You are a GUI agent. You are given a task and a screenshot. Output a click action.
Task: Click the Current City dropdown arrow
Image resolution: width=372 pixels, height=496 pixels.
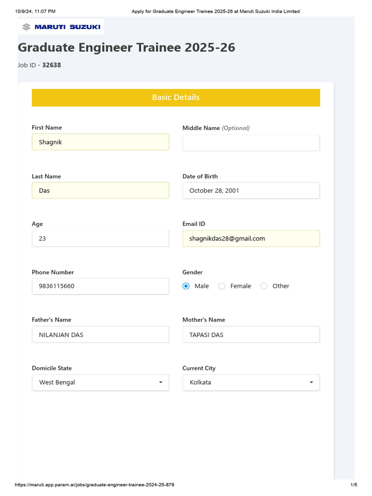[311, 383]
